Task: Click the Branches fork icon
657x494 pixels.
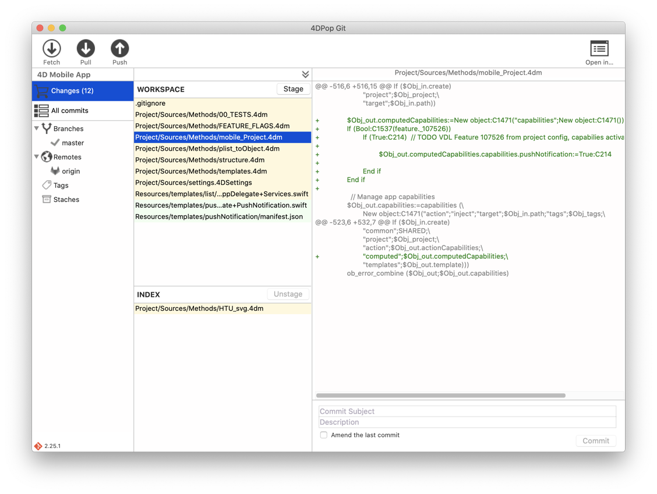Action: pos(47,128)
